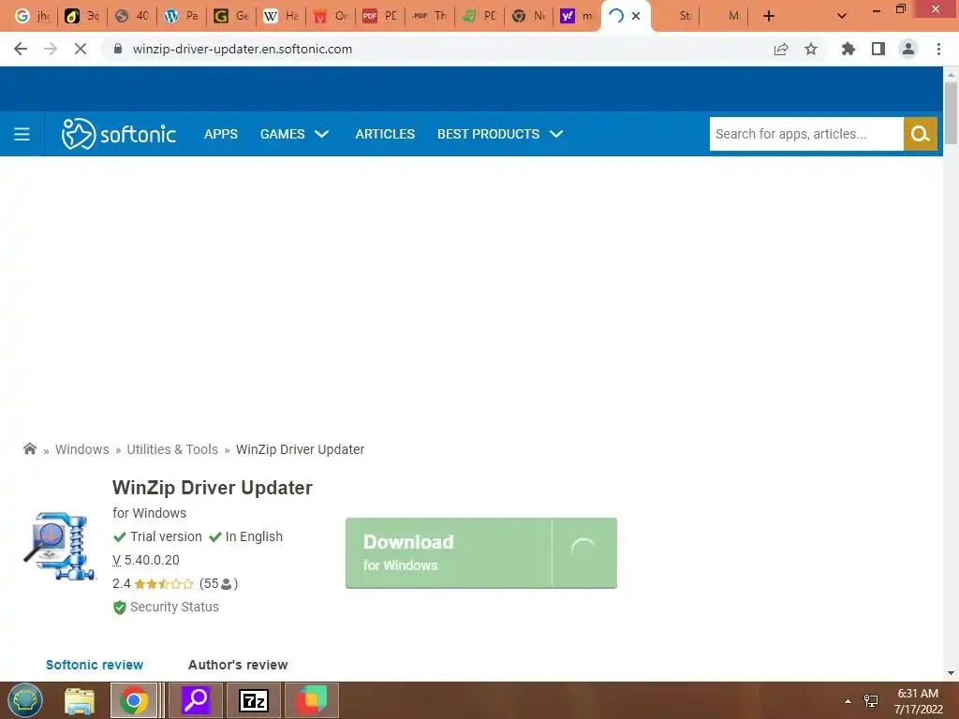Click the WinZip Driver Updater app icon
Screen dimensions: 959x719
60,546
